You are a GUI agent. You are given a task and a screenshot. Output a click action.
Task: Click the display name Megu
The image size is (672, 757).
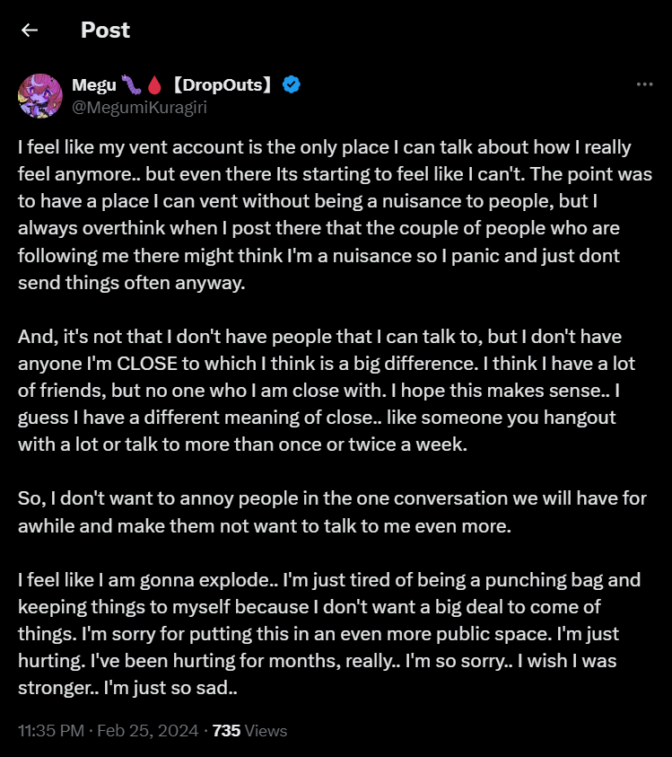pyautogui.click(x=94, y=85)
